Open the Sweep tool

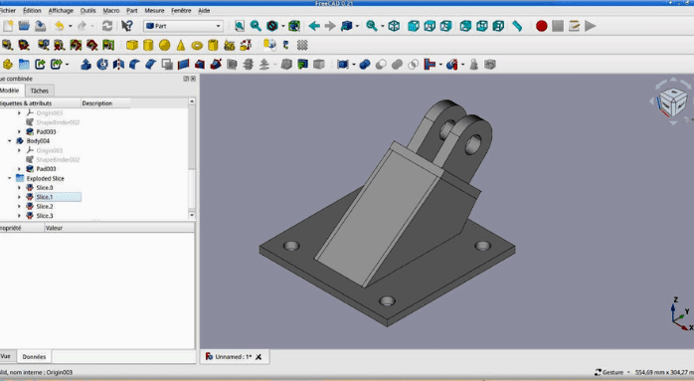click(x=216, y=65)
